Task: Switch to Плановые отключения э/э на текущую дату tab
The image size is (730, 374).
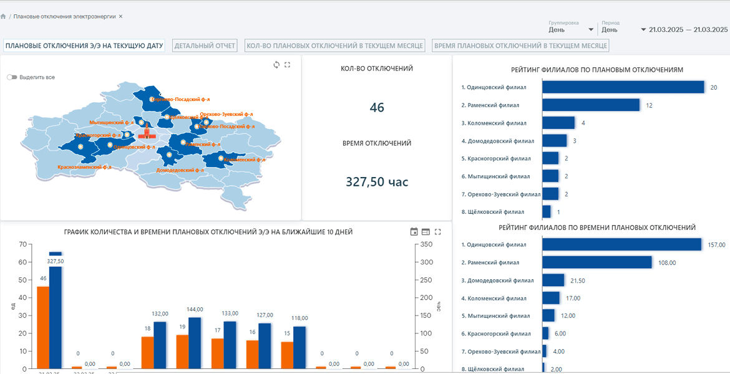Action: pos(84,46)
